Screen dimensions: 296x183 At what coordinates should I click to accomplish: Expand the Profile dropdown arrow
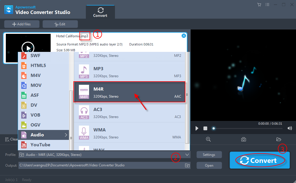[187, 155]
